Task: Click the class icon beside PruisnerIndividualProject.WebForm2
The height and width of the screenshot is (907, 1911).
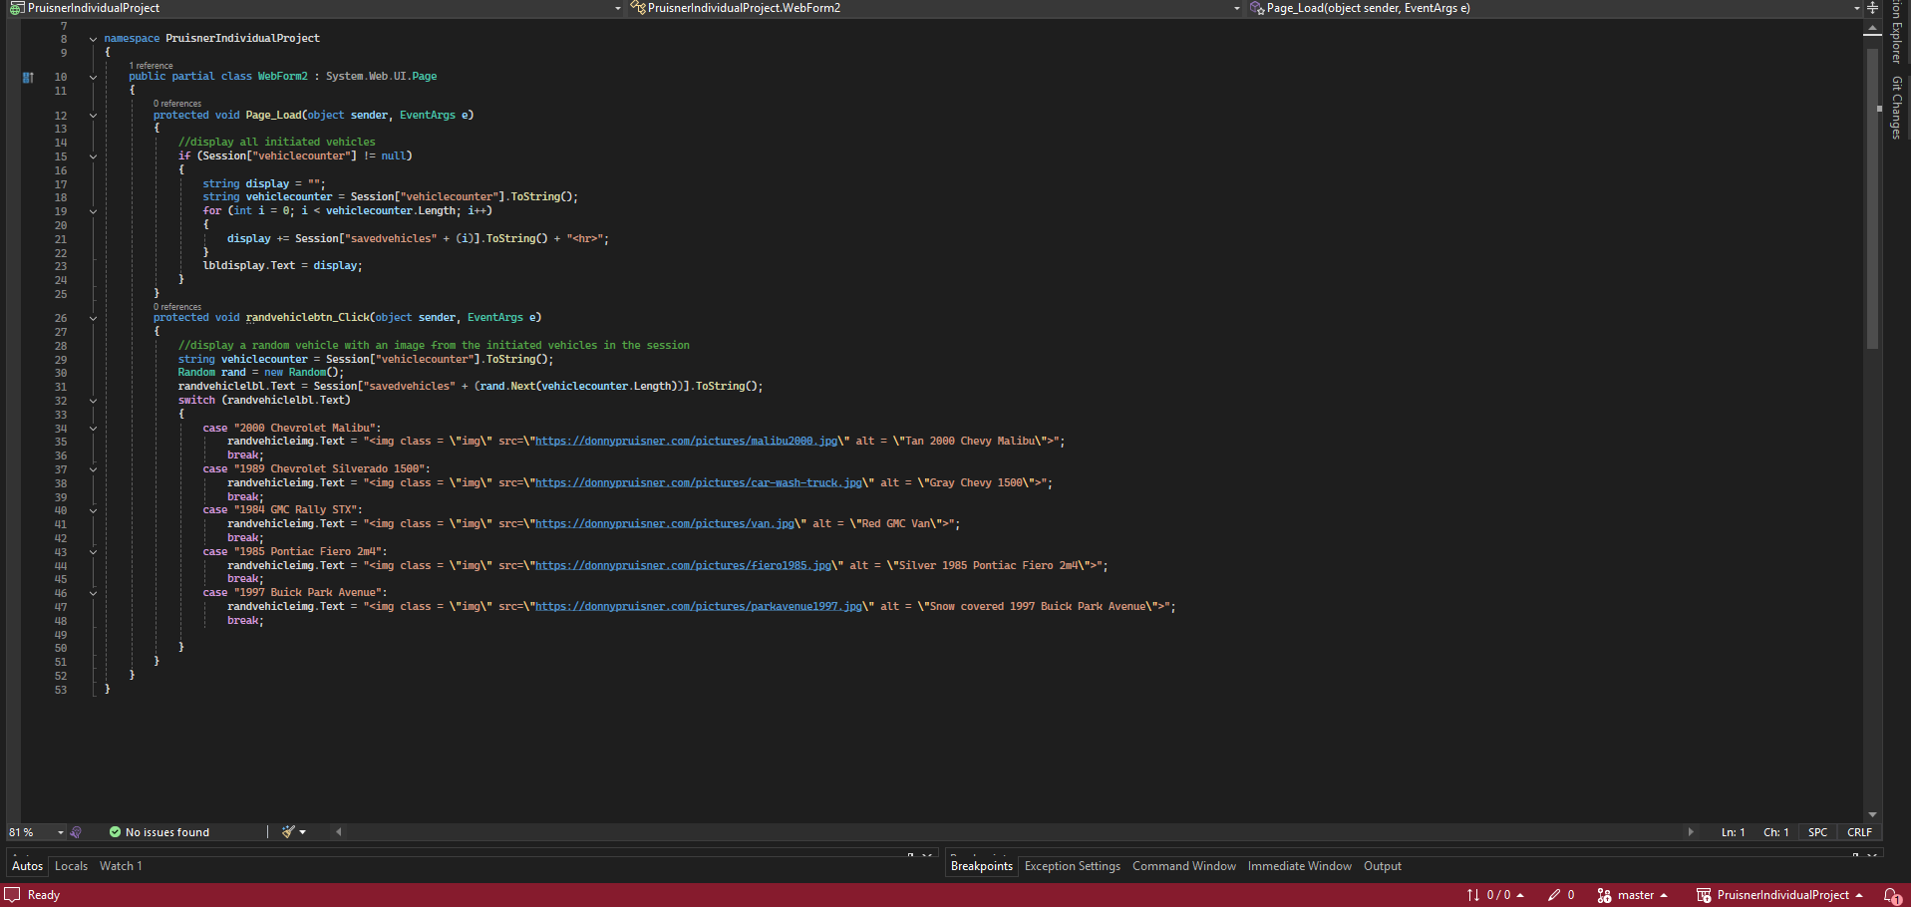Action: [638, 8]
